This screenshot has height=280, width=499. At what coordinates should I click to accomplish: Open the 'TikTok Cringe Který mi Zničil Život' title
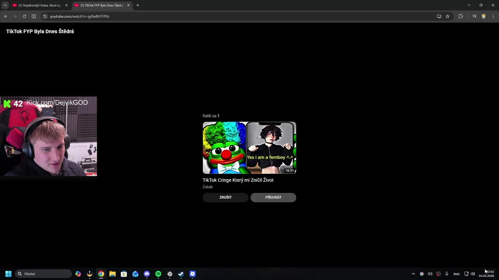click(238, 180)
